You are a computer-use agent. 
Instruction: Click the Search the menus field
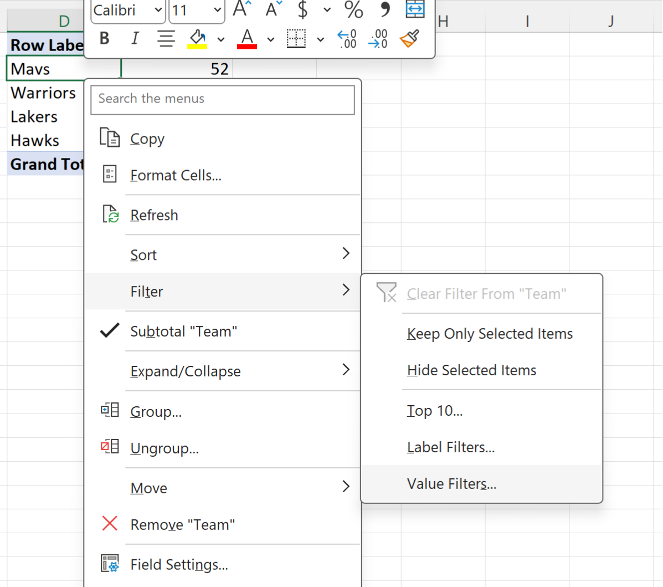(223, 100)
